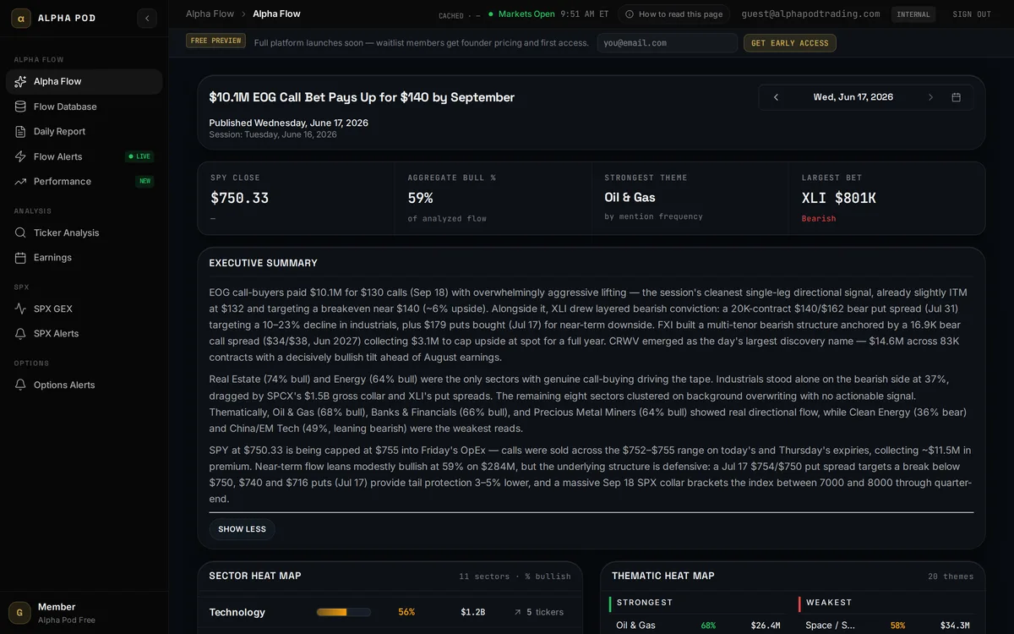Screen dimensions: 1014x634
Task: Click the 11 sectors · % bullish label
Action: [x=515, y=577]
